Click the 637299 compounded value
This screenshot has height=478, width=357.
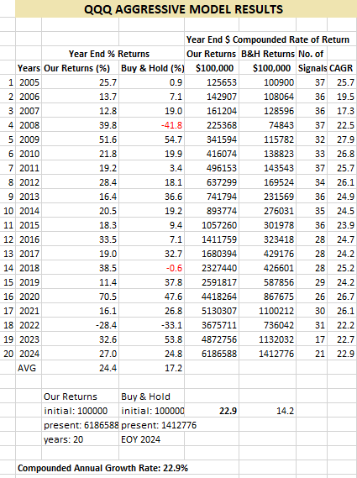click(222, 182)
